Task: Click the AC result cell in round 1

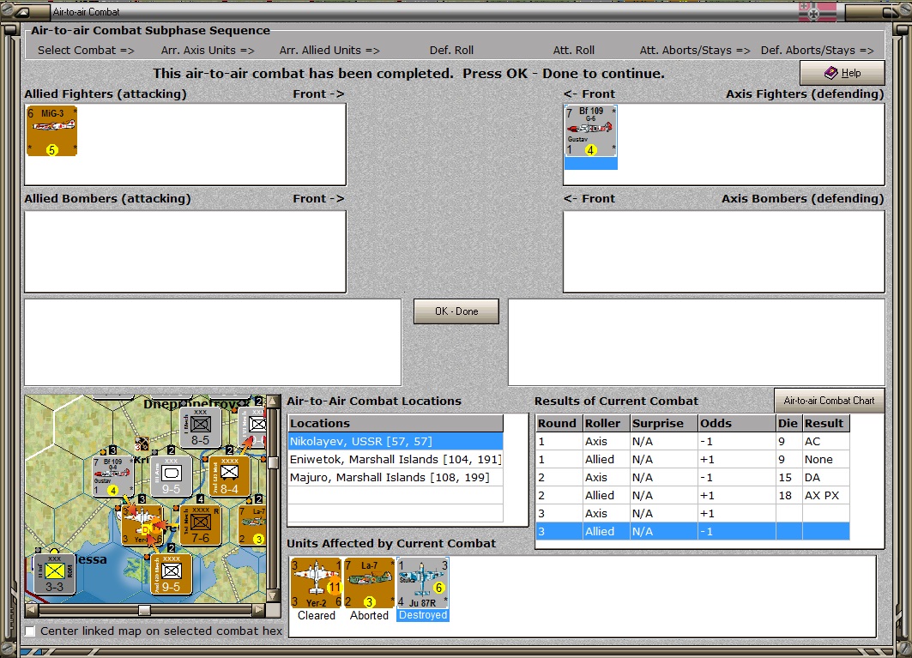Action: coord(826,441)
